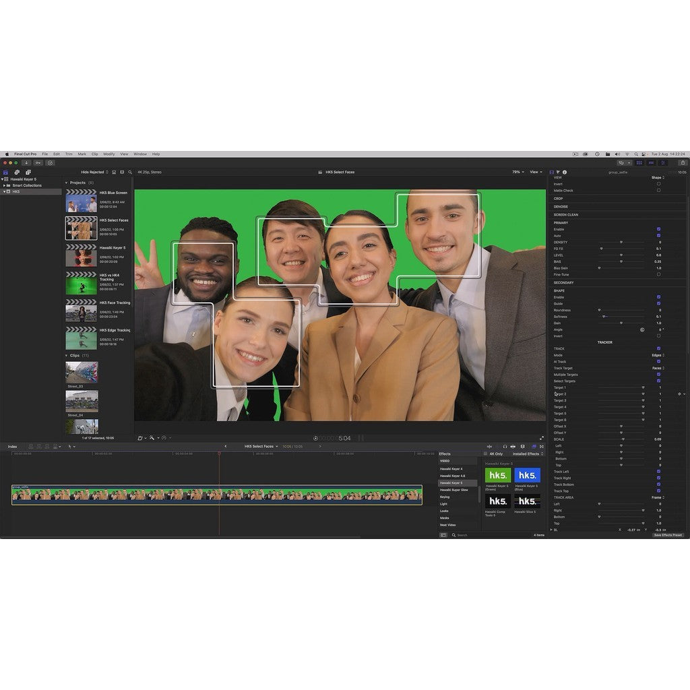Switch browser filmstrip/list view icon
Screen dimensions: 690x690
pos(122,172)
